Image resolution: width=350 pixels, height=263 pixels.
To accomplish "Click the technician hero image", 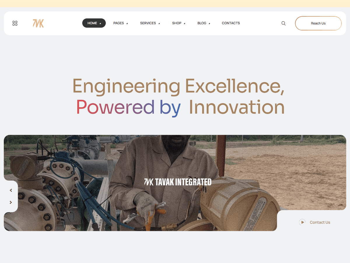I will [x=175, y=183].
